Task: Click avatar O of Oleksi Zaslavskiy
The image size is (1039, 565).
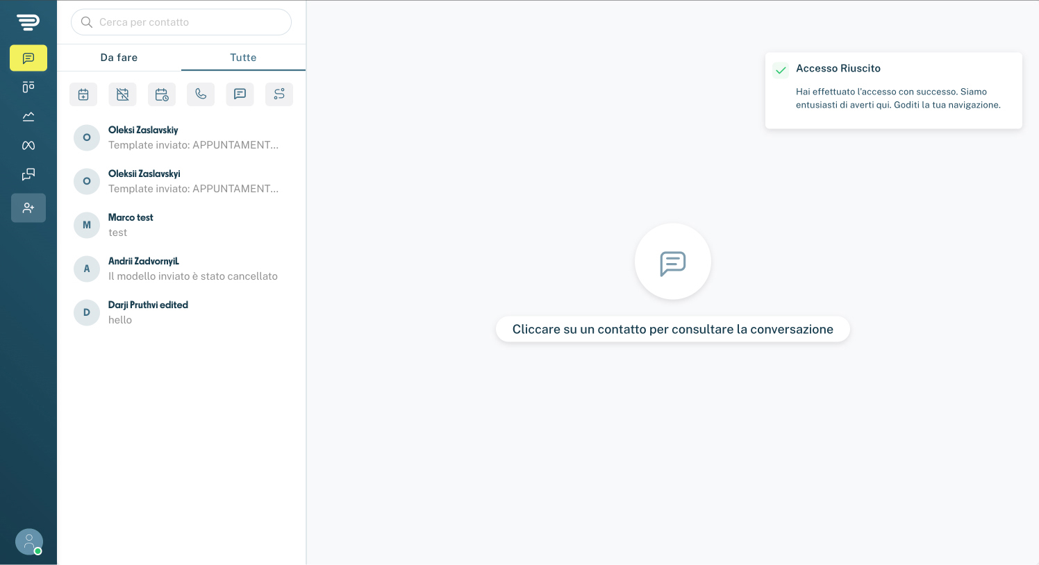Action: 87,137
